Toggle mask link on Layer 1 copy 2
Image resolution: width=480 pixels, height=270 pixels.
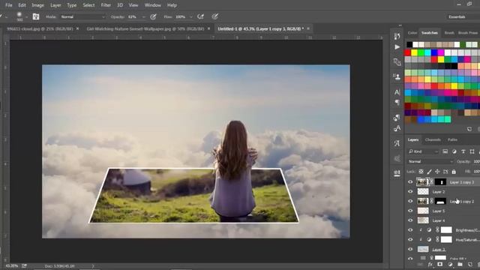432,201
